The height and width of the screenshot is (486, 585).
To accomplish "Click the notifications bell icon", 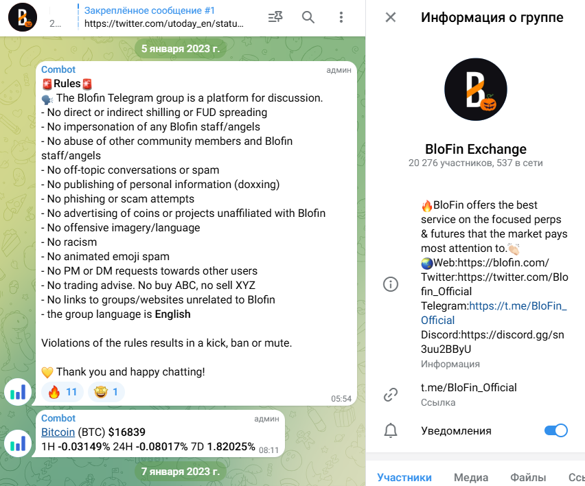I will pyautogui.click(x=391, y=430).
